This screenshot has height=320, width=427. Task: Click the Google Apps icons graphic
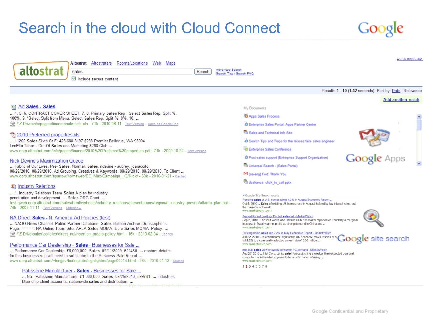coord(374,137)
